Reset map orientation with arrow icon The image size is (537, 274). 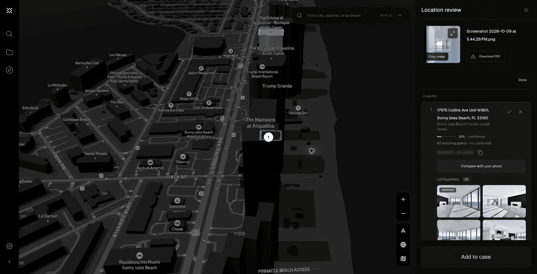[403, 231]
